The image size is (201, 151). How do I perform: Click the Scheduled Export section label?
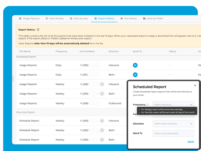point(26,57)
